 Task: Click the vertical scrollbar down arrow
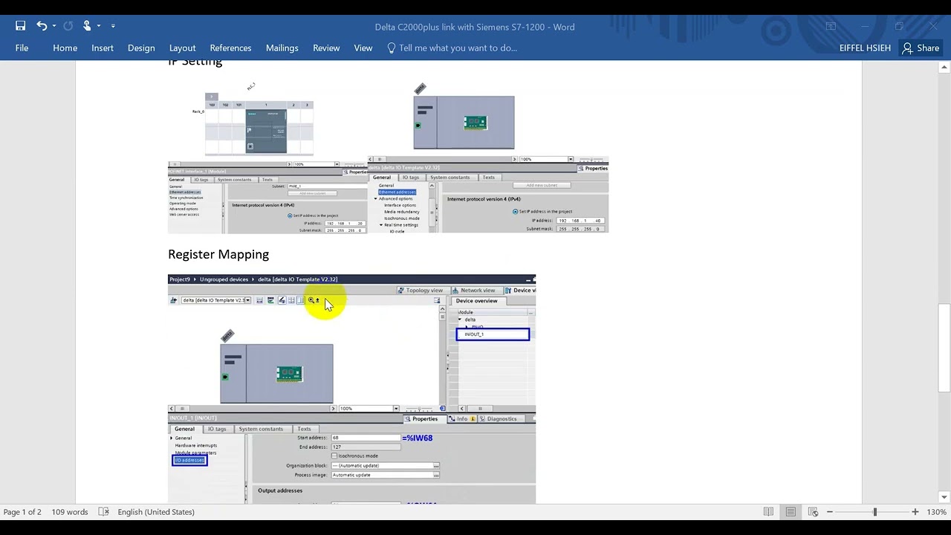[944, 497]
